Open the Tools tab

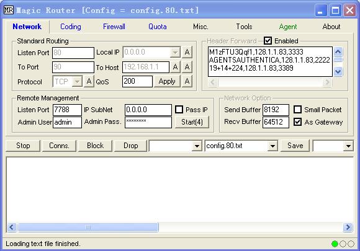point(245,27)
